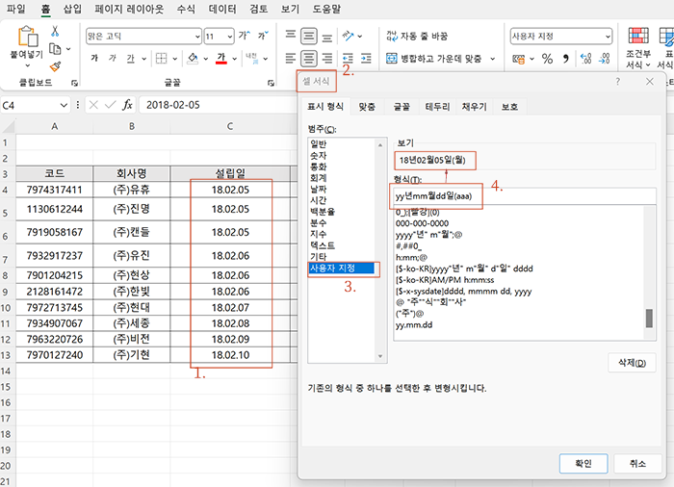Click the text orientation icon

[x=348, y=36]
